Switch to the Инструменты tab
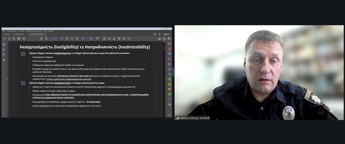 pos(18,34)
